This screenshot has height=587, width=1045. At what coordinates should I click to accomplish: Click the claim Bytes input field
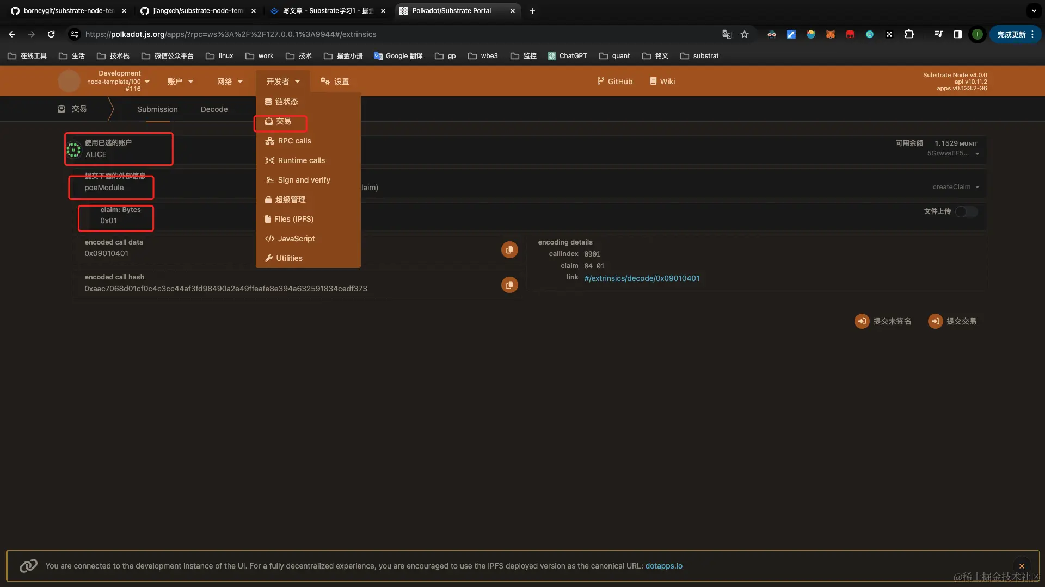(125, 221)
